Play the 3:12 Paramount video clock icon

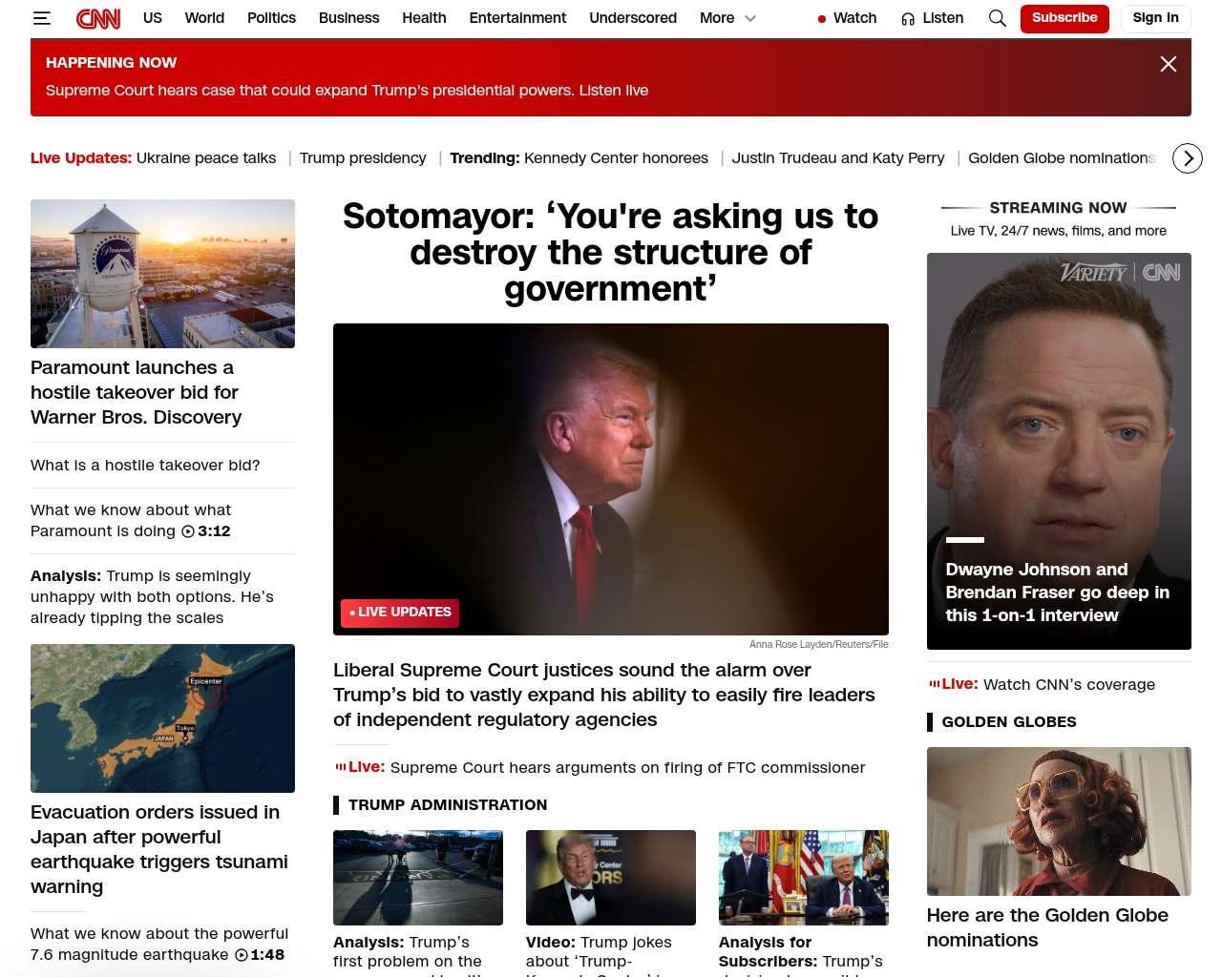click(188, 531)
